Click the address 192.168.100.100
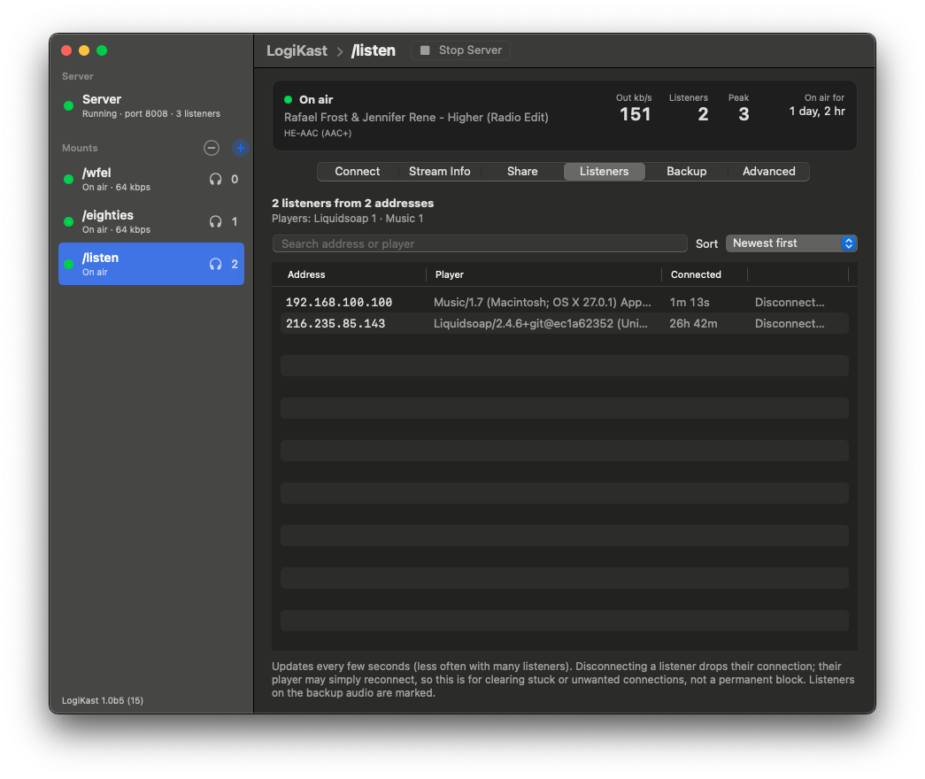 point(339,302)
